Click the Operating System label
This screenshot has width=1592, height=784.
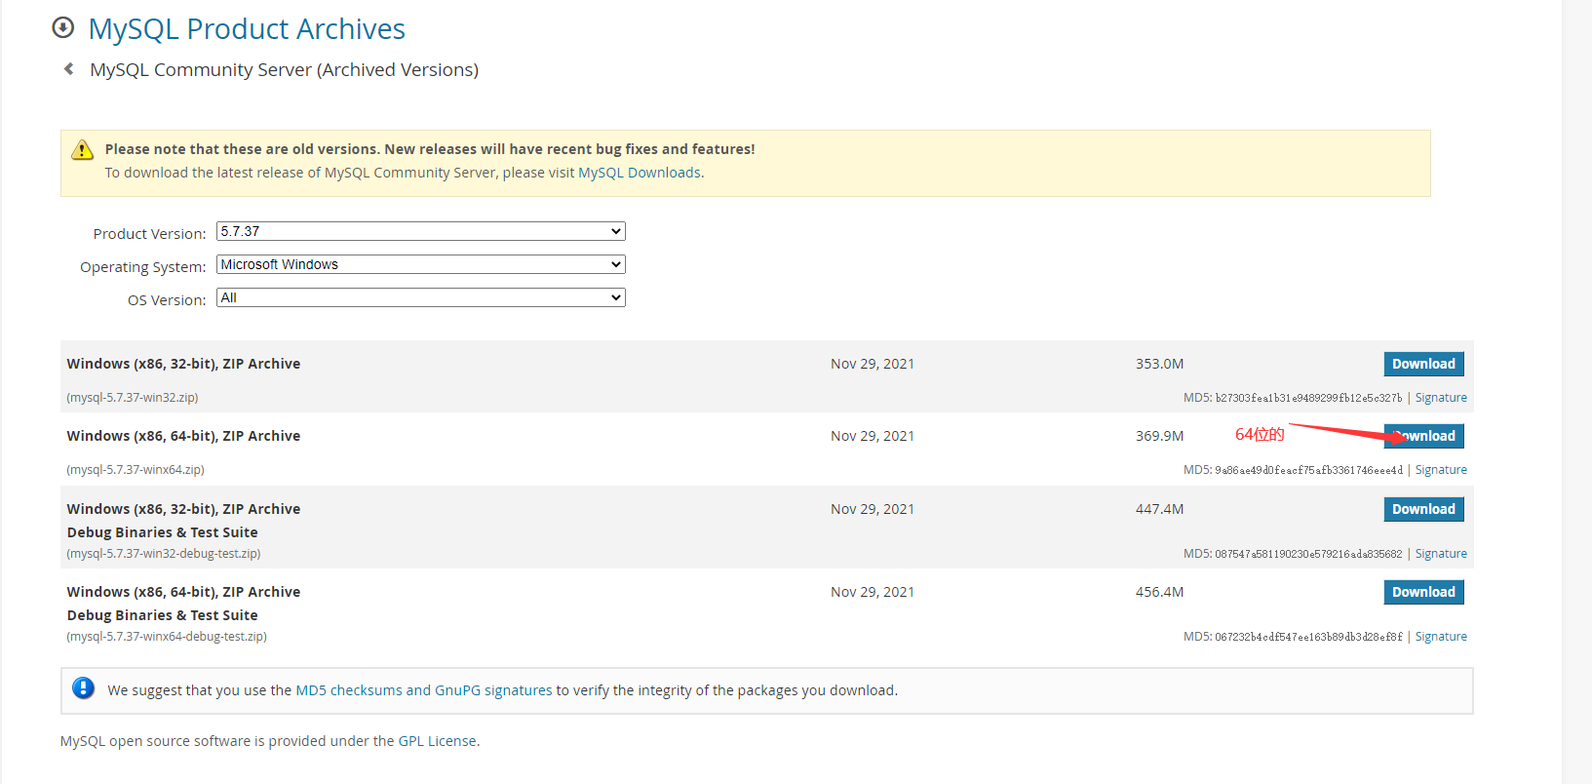coord(143,267)
